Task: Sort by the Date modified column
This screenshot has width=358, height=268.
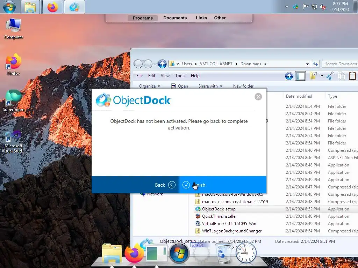Action: 299,96
